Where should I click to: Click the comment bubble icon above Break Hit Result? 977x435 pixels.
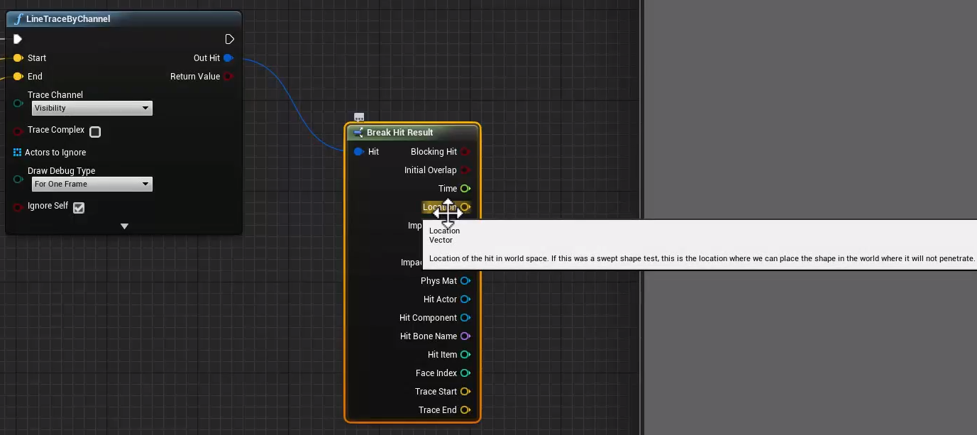pyautogui.click(x=359, y=117)
